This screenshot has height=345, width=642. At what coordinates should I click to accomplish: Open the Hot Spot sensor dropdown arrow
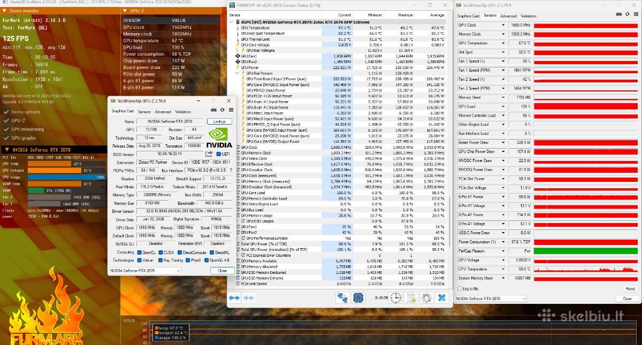click(x=503, y=52)
